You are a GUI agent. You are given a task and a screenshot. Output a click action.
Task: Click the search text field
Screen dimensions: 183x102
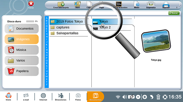(x=107, y=13)
